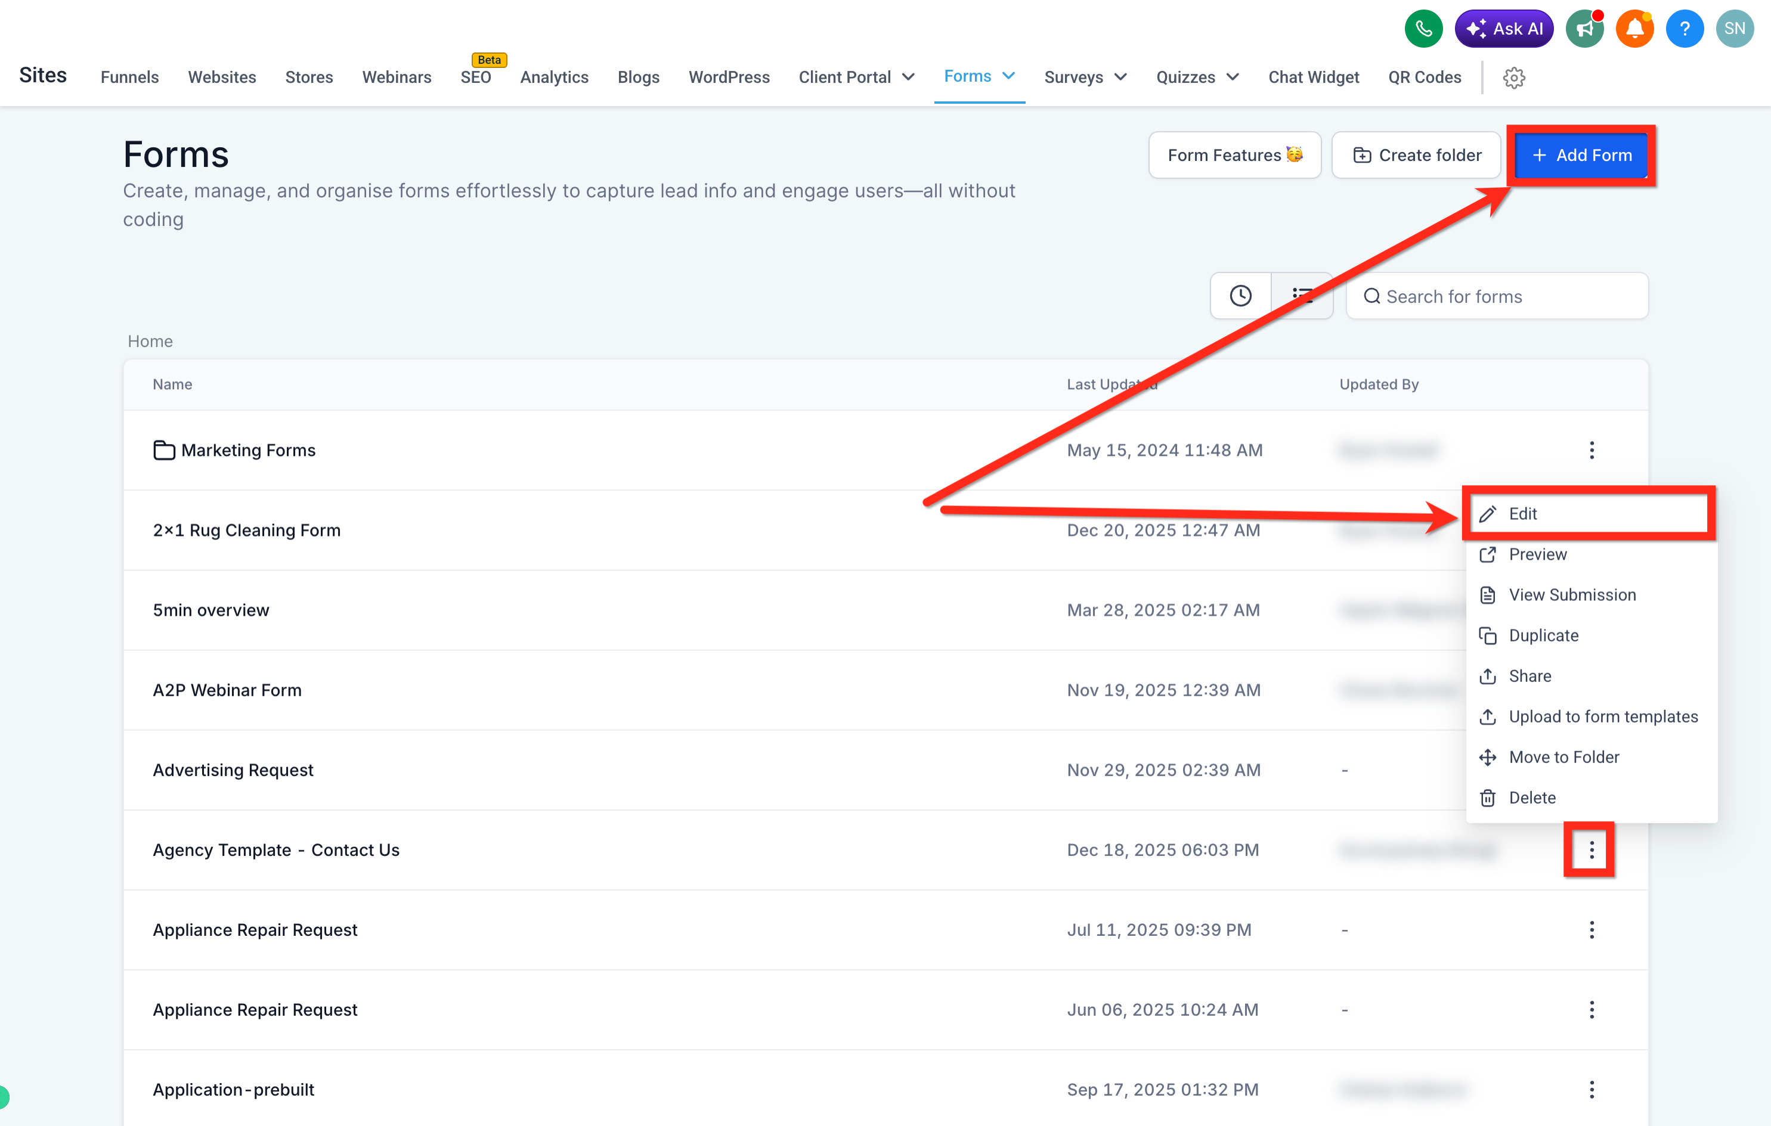Click the Add Form button

coord(1581,155)
